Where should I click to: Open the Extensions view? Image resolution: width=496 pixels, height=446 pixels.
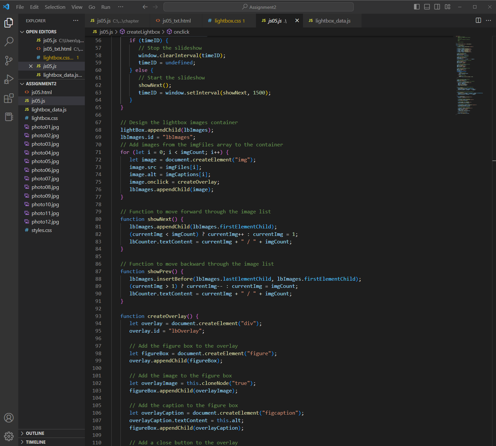point(9,98)
